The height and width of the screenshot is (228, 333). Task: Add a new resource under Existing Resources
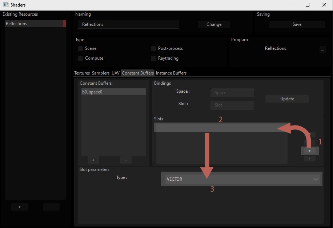click(19, 207)
